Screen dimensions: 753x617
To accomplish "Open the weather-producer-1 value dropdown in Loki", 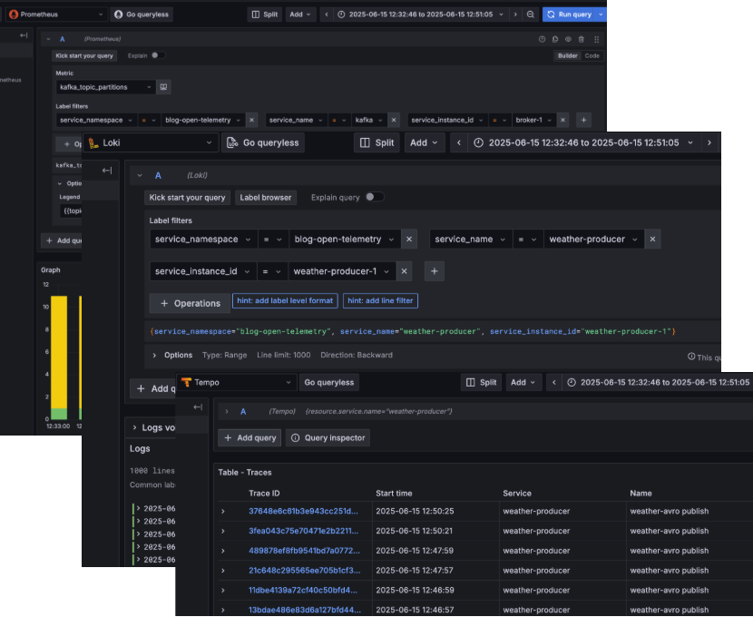I will tap(341, 271).
